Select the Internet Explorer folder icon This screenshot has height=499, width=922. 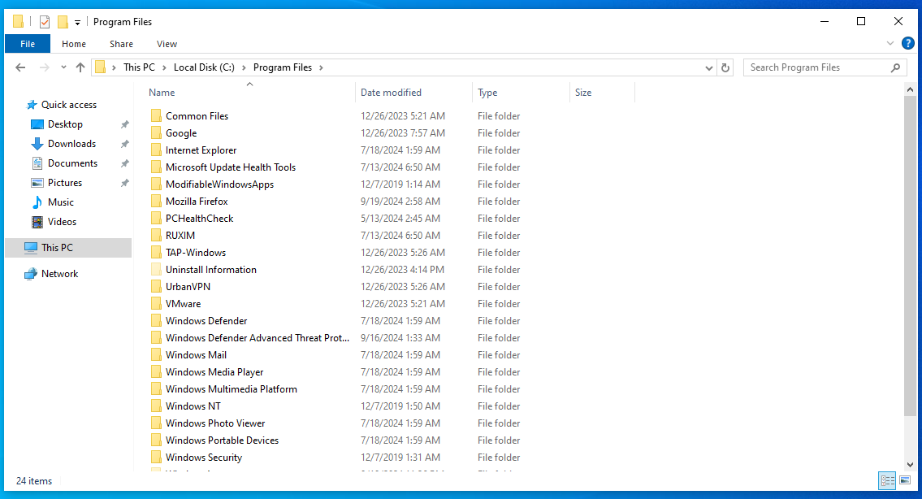tap(156, 150)
